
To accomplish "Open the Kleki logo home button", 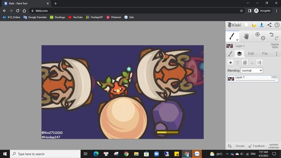I will click(234, 25).
